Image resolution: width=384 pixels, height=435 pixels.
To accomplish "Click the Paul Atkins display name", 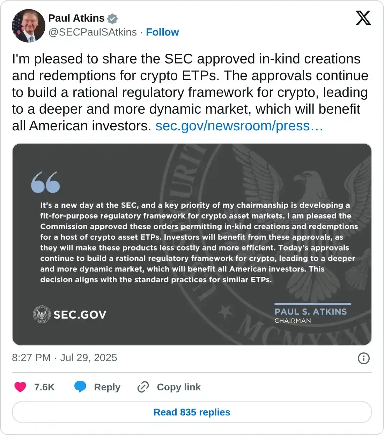I will [x=76, y=18].
